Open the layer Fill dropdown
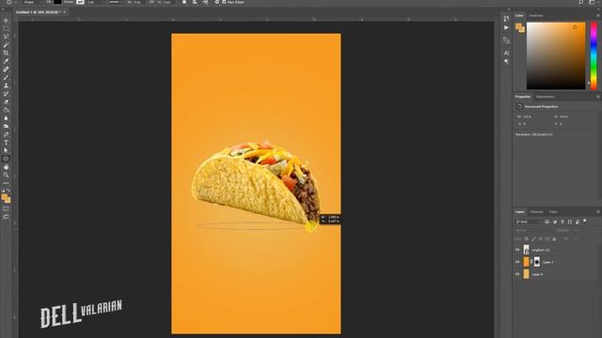Image resolution: width=602 pixels, height=338 pixels. click(x=578, y=238)
